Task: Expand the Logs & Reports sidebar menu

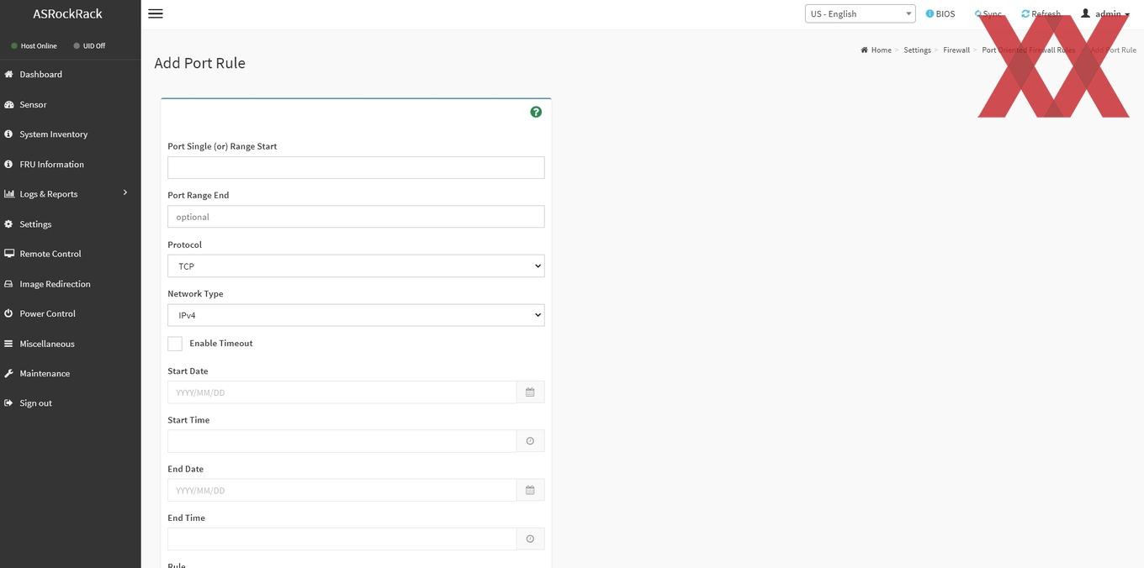Action: click(x=70, y=194)
